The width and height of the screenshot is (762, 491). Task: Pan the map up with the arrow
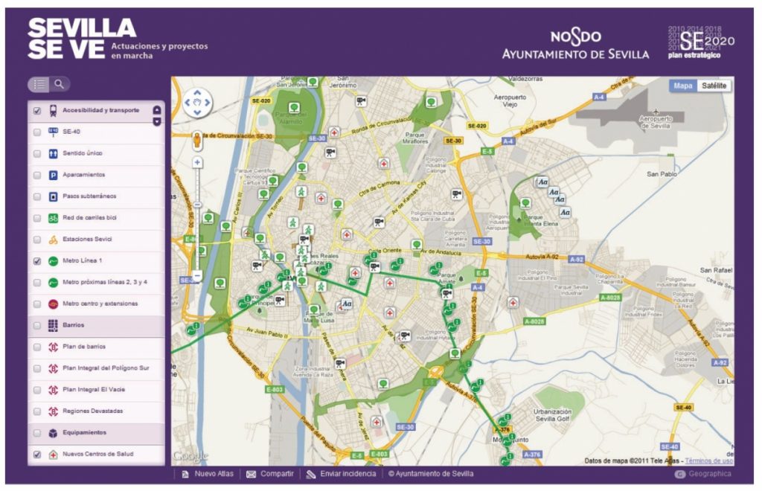pos(197,92)
